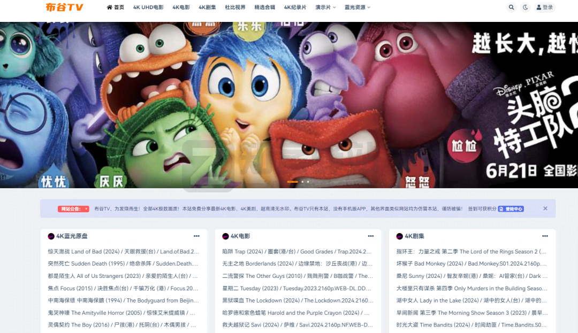Dismiss the site announcement with the X
Screen dimensions: 578x333
[545, 208]
